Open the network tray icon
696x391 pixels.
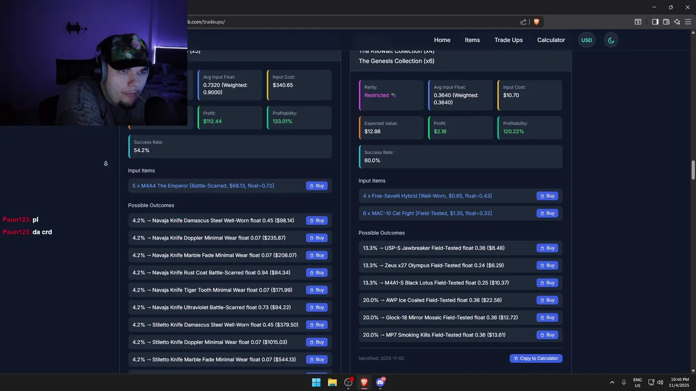(x=651, y=382)
